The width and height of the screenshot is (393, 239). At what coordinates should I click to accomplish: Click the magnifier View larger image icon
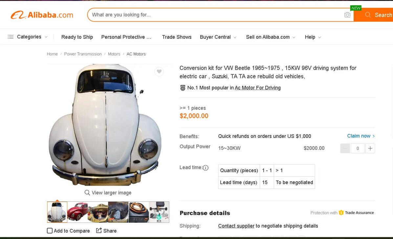[x=87, y=193]
